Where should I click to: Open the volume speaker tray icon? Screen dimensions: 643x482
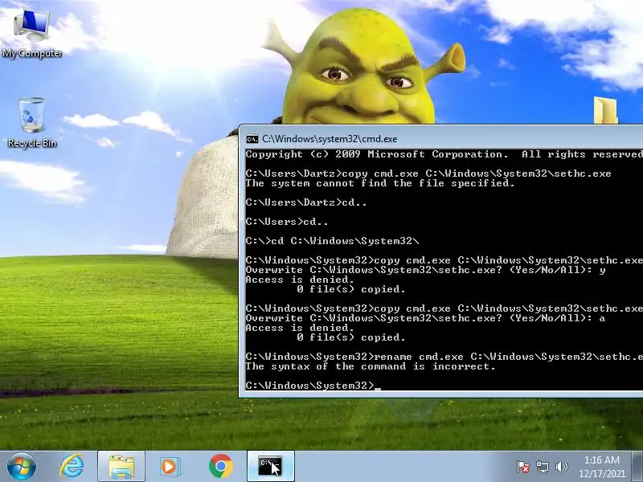[x=561, y=467]
